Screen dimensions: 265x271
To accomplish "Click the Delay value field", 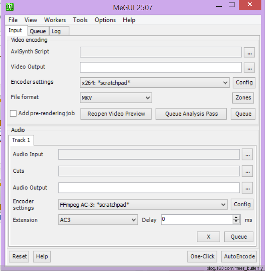I will tap(197, 220).
